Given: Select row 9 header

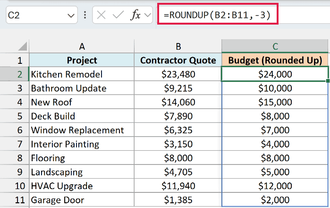Looking at the screenshot, I should coord(14,172).
